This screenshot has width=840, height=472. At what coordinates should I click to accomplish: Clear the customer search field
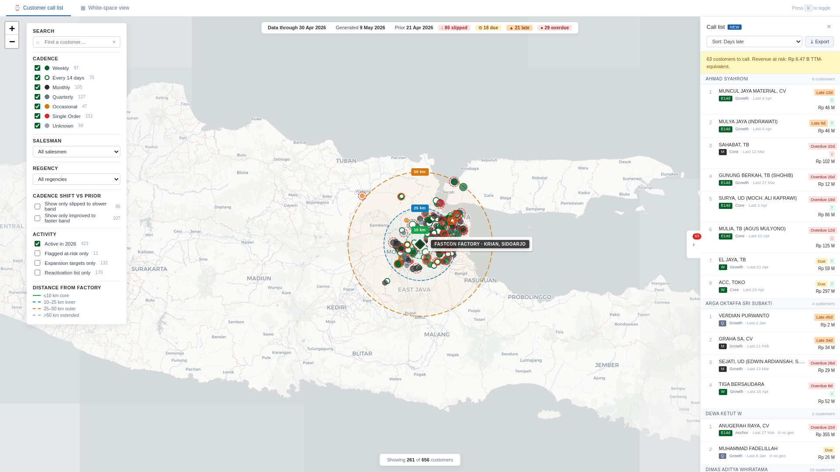pos(114,42)
